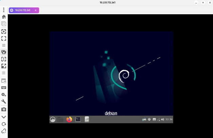
Task: Close the 10.235.112.241 tab
Action: 36,10
